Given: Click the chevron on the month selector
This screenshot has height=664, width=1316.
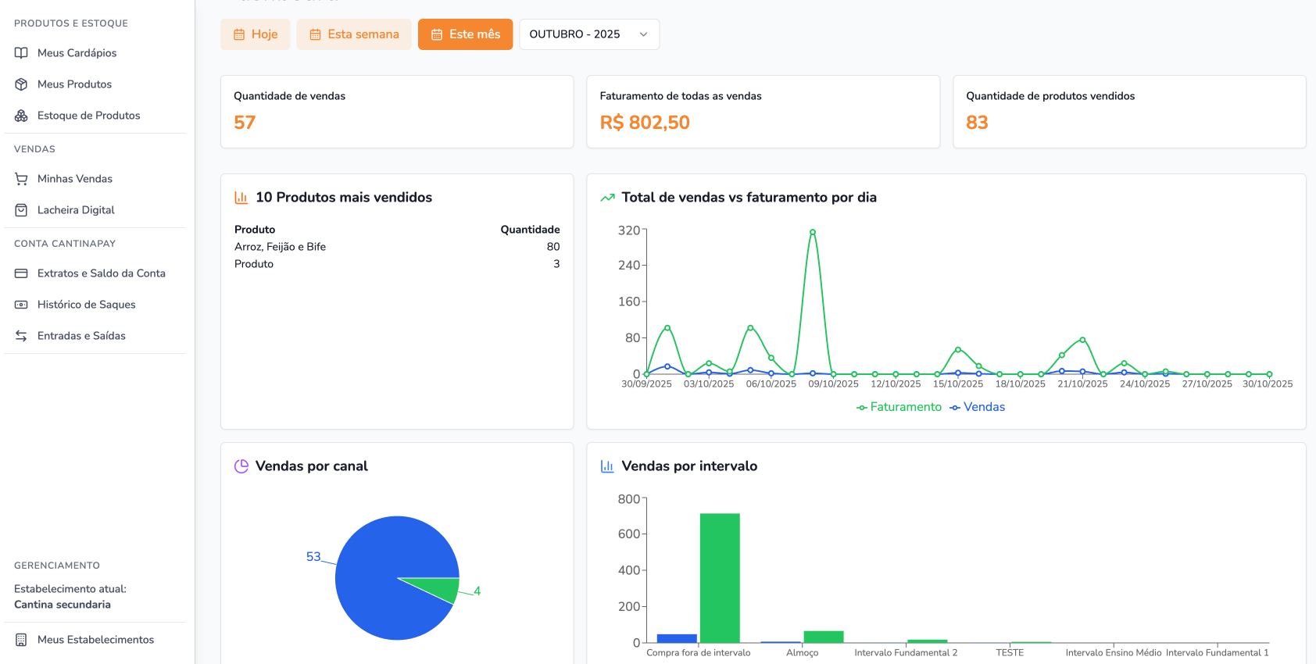Looking at the screenshot, I should [x=643, y=34].
